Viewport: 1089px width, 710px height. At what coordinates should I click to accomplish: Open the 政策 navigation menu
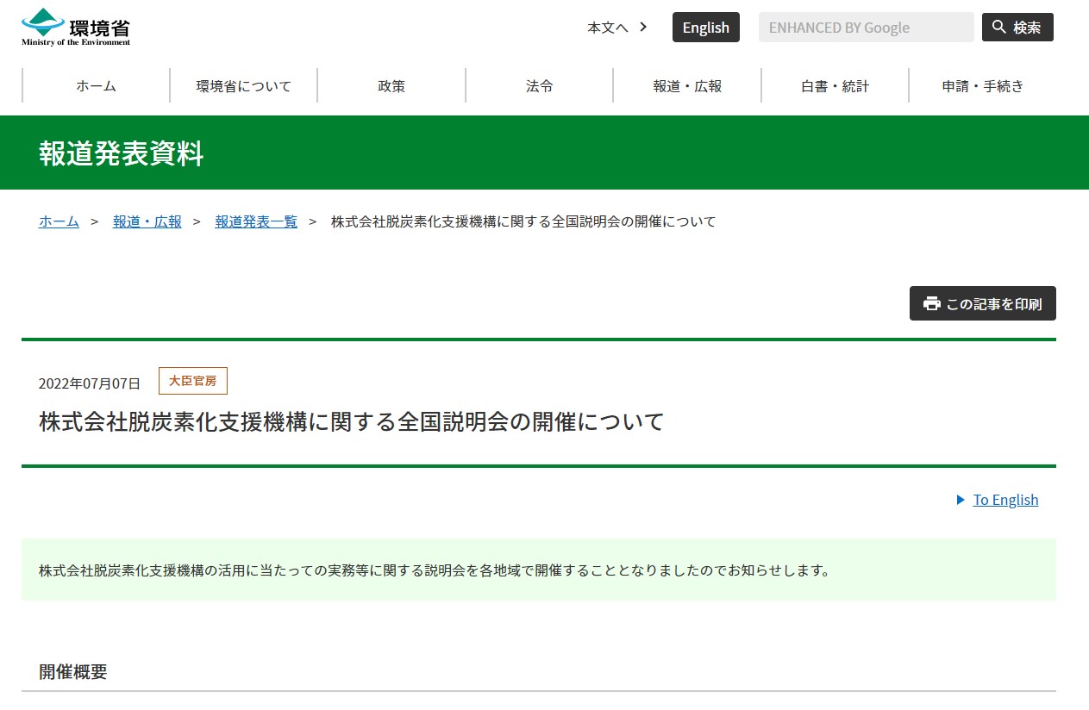[x=391, y=85]
